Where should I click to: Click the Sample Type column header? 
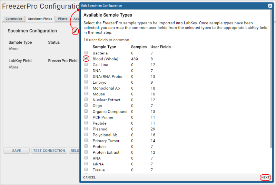click(104, 47)
